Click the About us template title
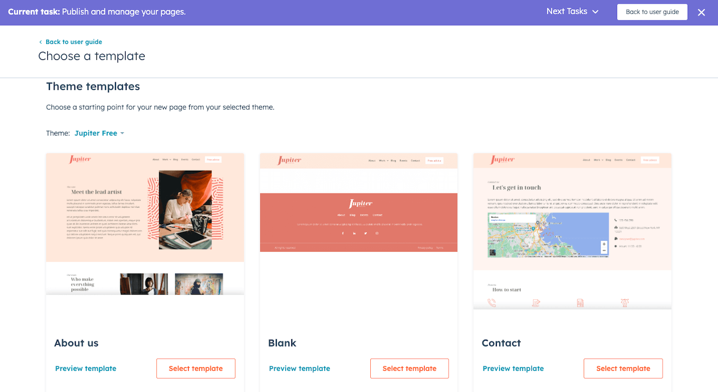This screenshot has height=392, width=718. (x=76, y=343)
